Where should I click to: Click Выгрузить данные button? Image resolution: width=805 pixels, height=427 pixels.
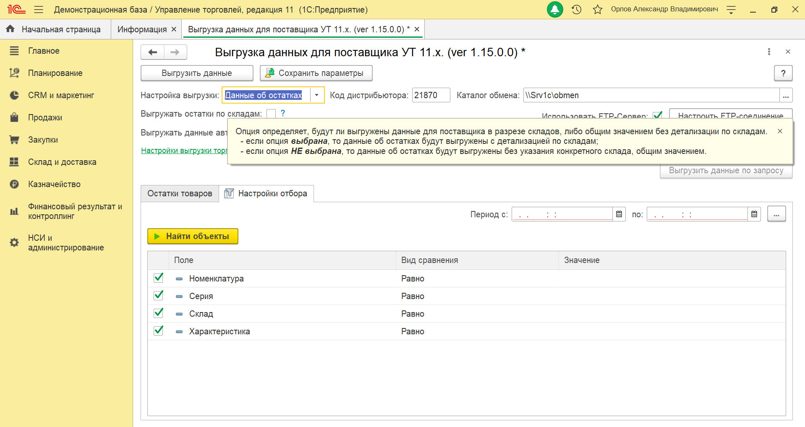[x=197, y=73]
